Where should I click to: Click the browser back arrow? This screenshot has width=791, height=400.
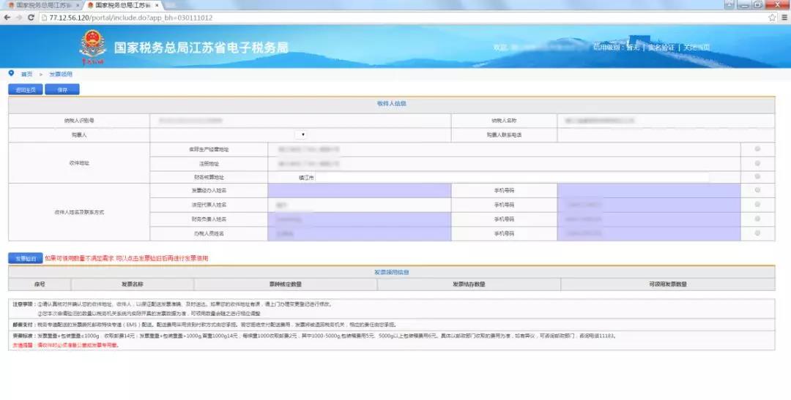[7, 18]
